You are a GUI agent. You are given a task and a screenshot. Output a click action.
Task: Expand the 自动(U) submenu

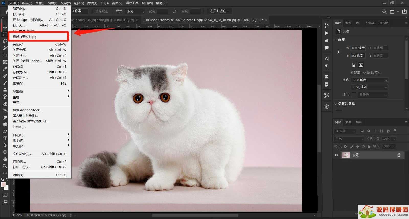pyautogui.click(x=40, y=135)
